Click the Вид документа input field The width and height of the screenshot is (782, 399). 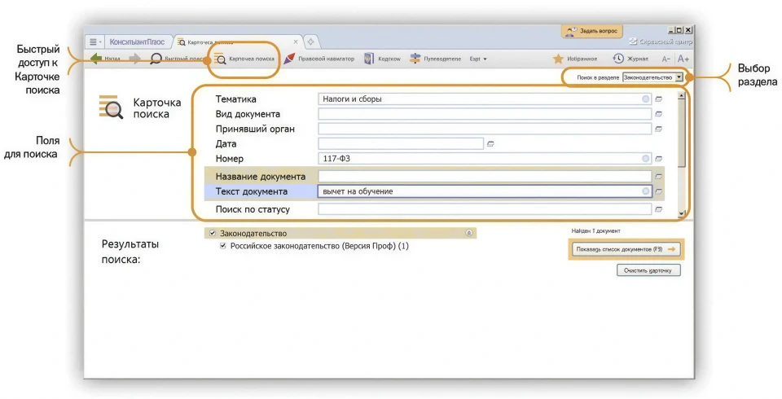pyautogui.click(x=485, y=114)
